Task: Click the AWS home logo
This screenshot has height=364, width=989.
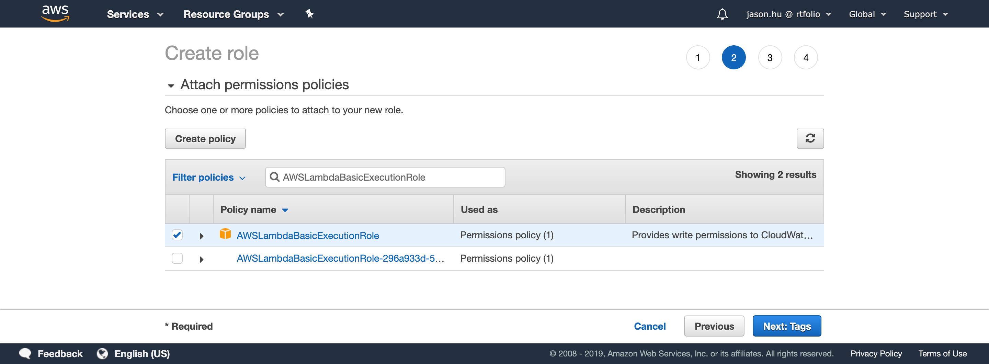Action: tap(55, 13)
